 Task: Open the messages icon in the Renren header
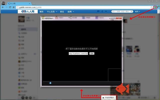98,11
